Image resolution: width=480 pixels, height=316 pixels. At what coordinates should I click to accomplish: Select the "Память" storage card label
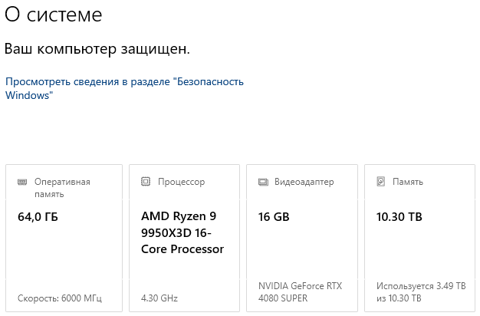tap(407, 183)
